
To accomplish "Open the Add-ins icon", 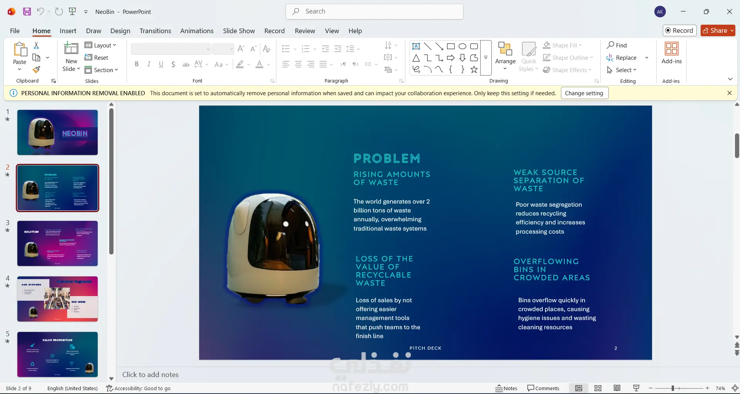I will tap(672, 49).
